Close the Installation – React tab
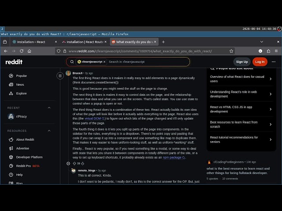Screen dimensions: 282x211 point(56,42)
